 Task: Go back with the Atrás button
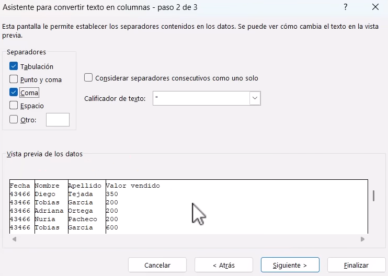[x=224, y=265]
